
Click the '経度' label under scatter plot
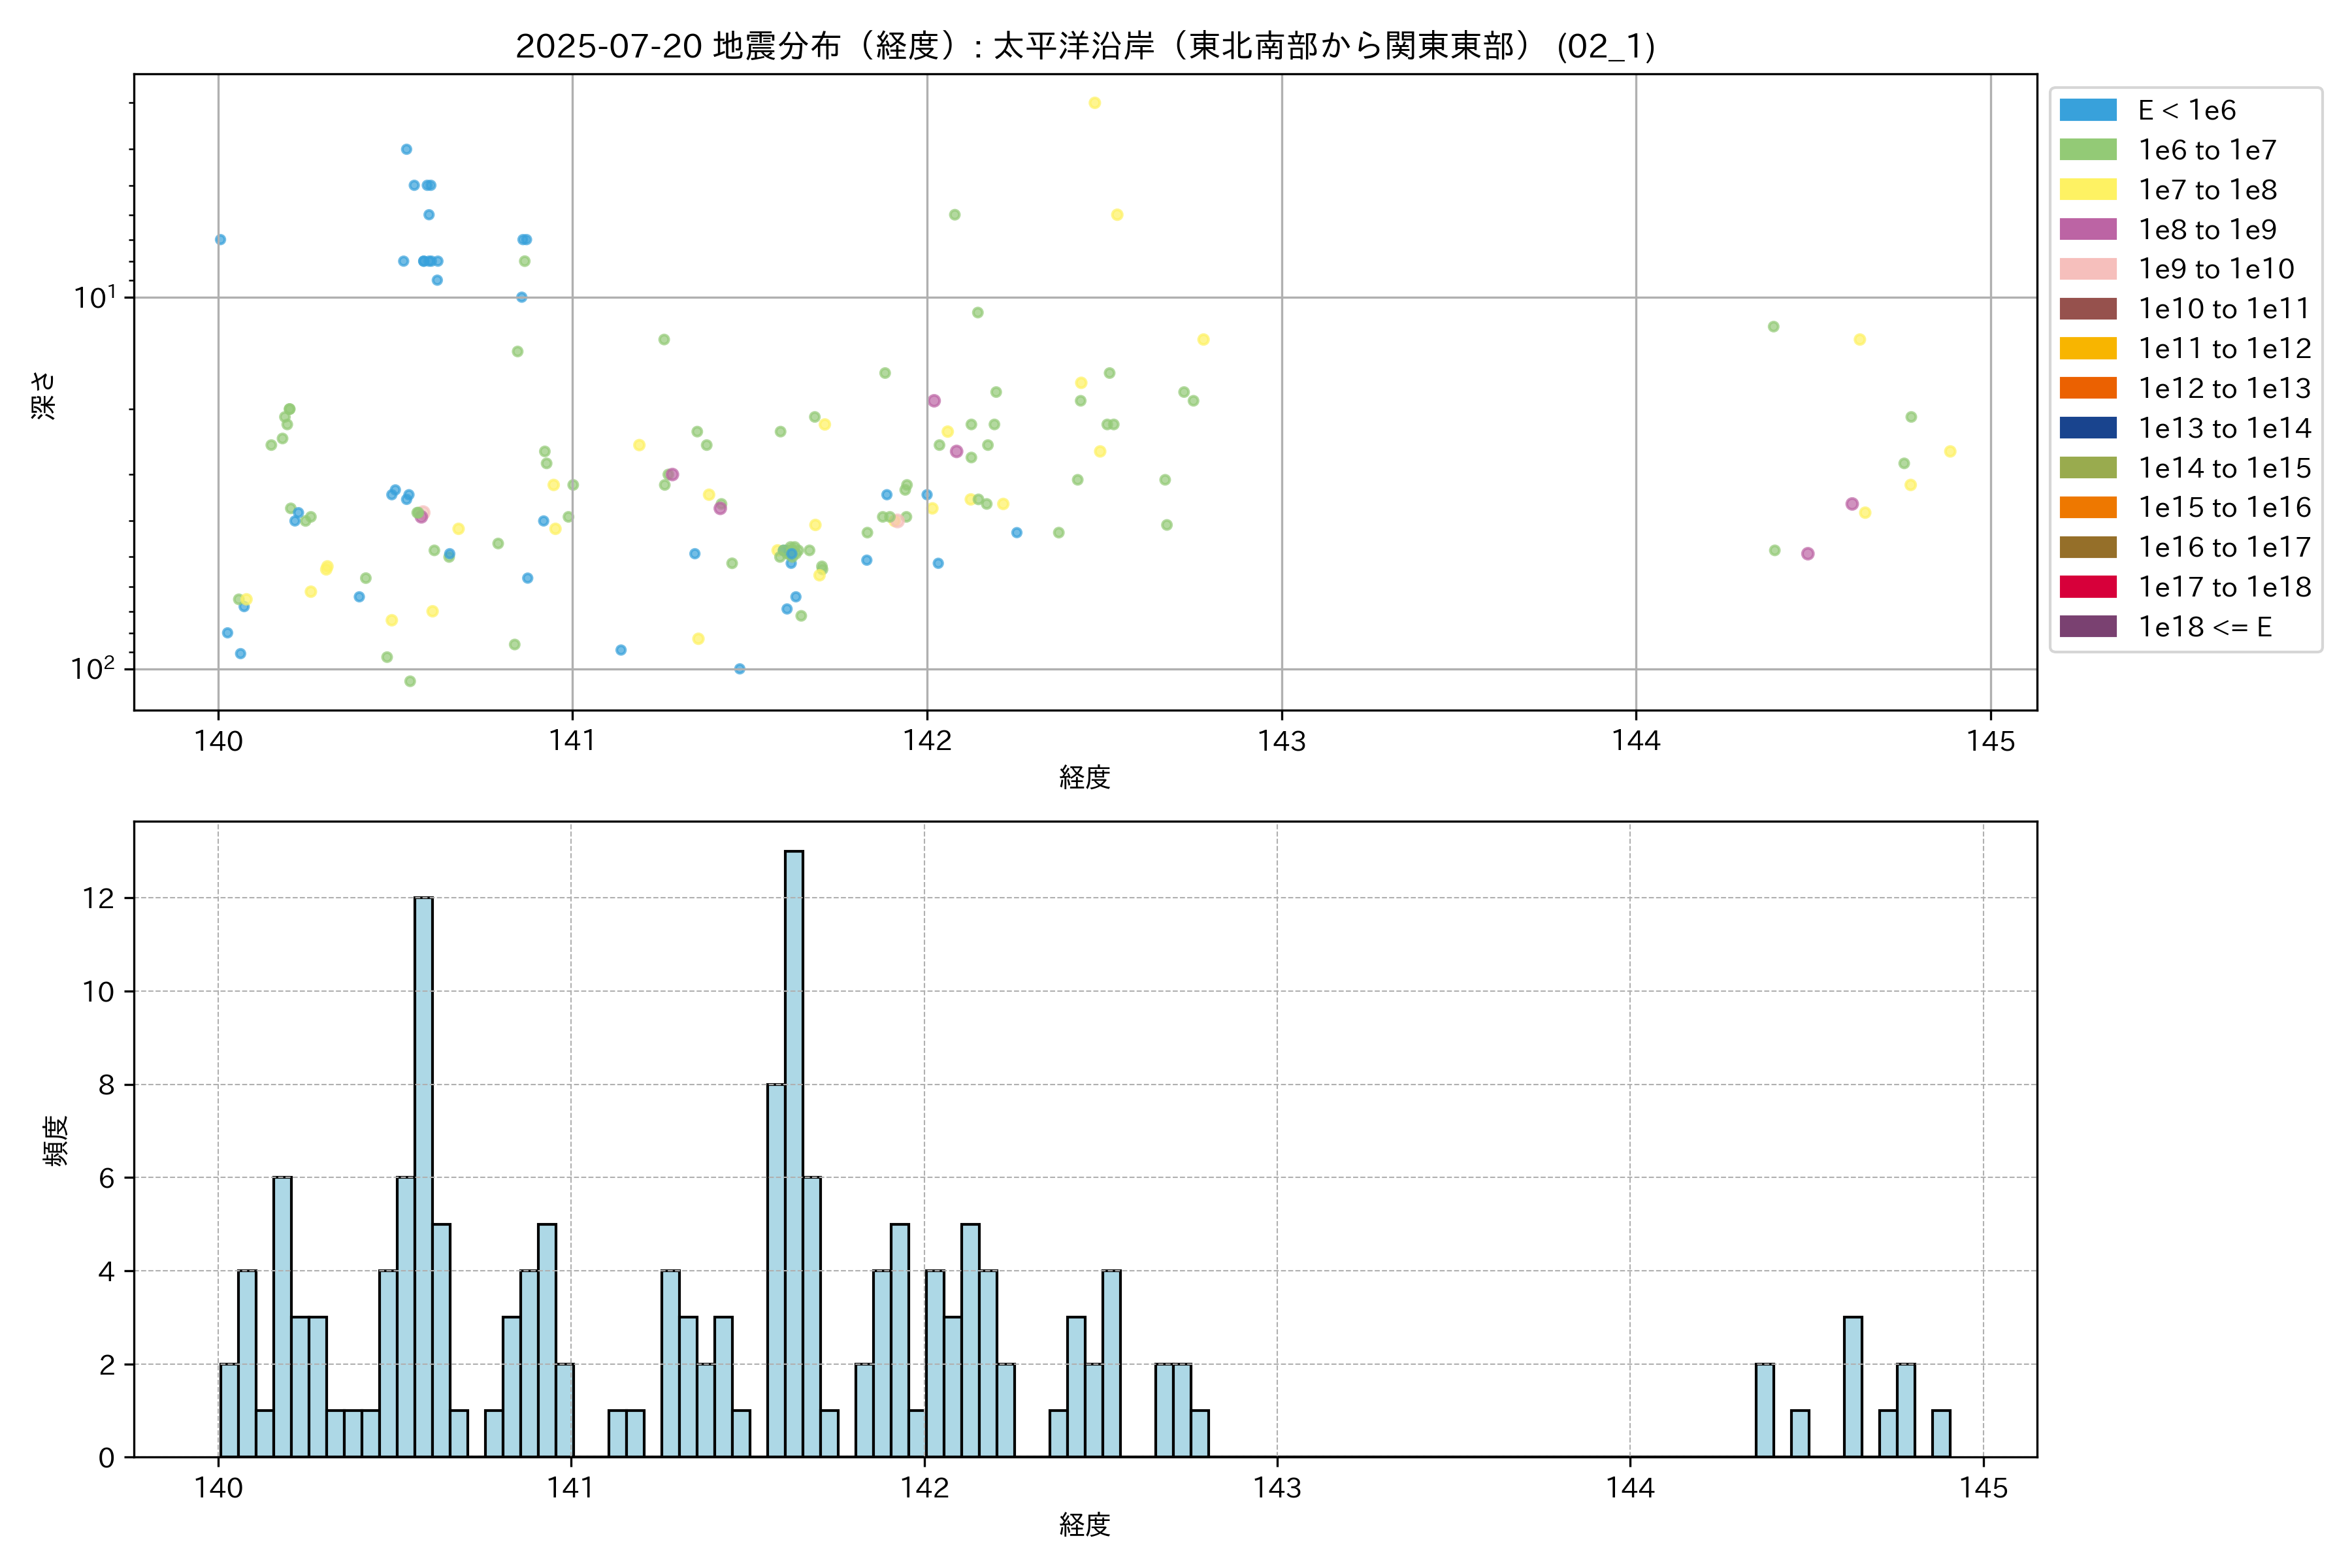pos(1085,777)
